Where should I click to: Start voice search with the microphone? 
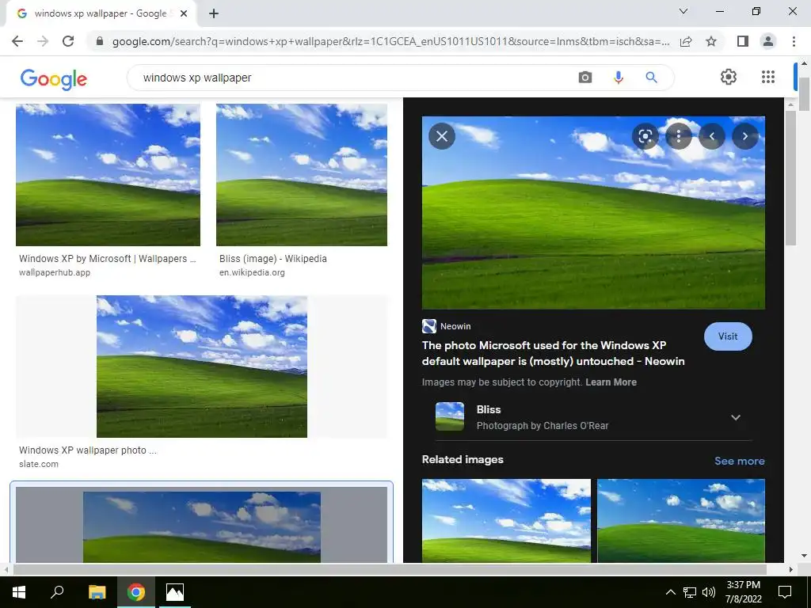click(x=618, y=78)
